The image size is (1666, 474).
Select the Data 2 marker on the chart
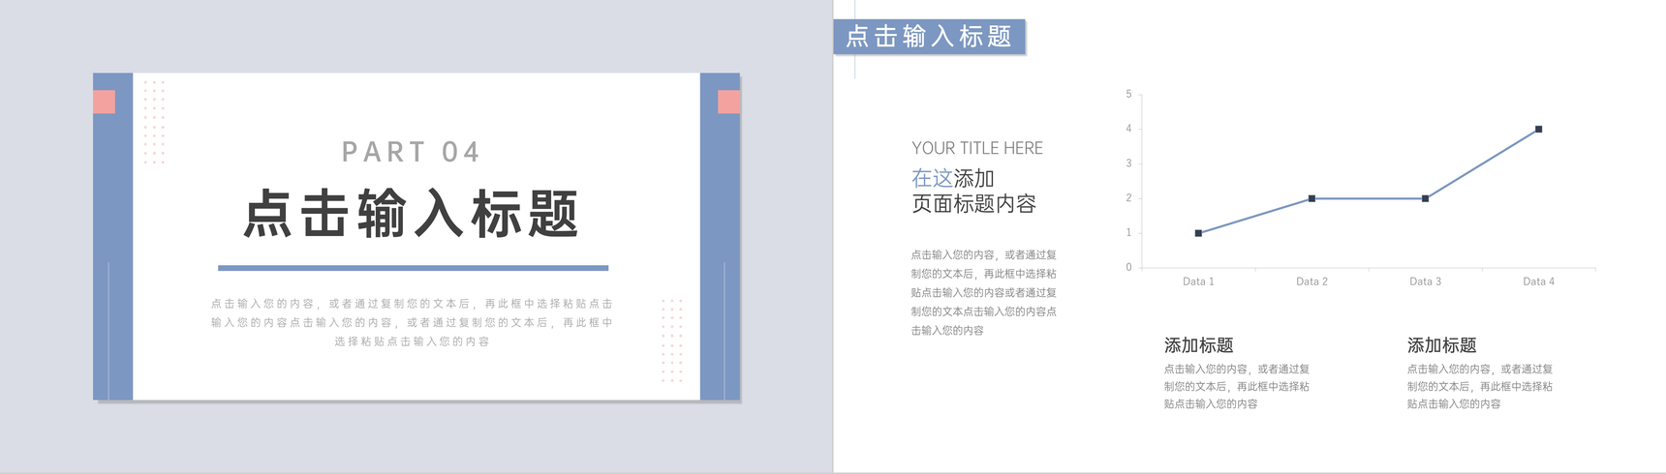coord(1311,198)
